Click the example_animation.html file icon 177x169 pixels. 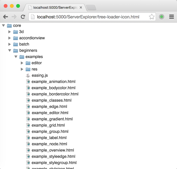pyautogui.click(x=28, y=82)
